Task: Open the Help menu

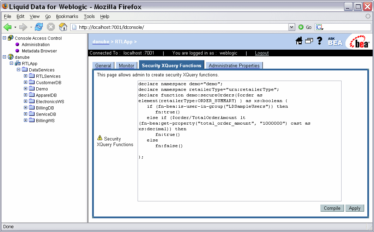Action: click(x=104, y=16)
